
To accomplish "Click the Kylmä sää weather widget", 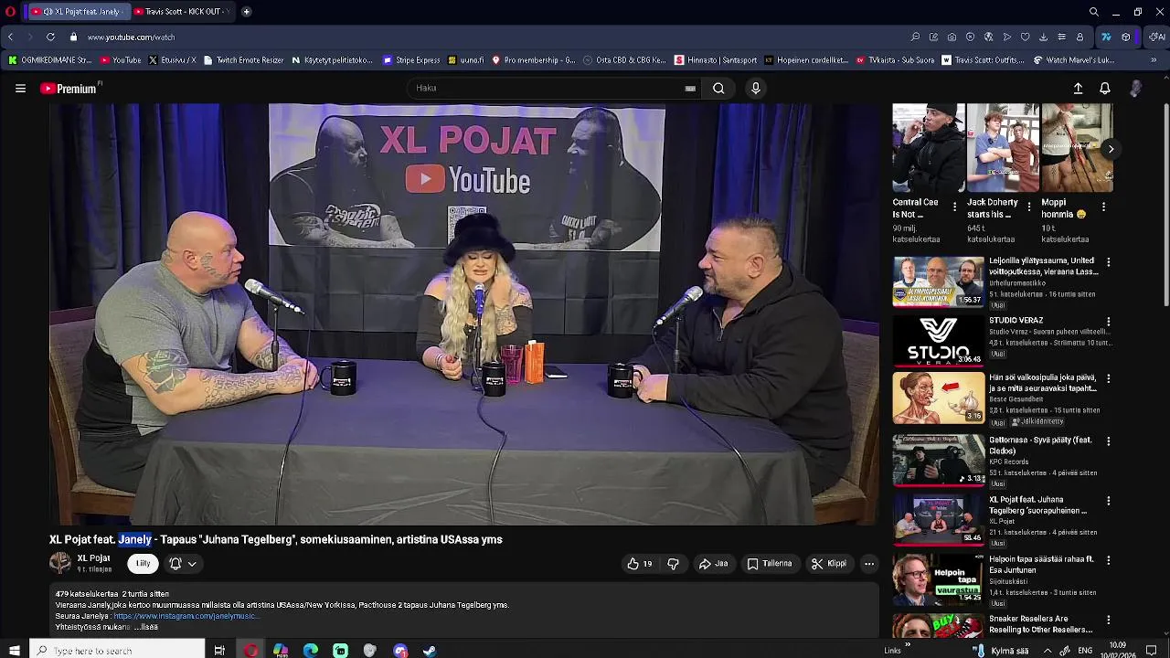I will [1002, 651].
